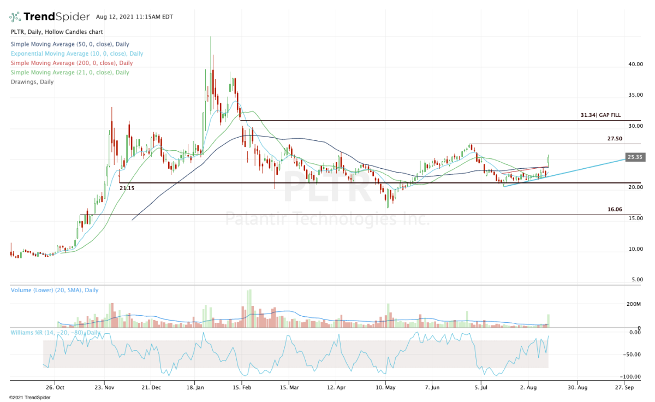Click the 'Volume (Lower) (20, SMA), Daily' label
Viewport: 655px width, 402px height.
[x=55, y=290]
